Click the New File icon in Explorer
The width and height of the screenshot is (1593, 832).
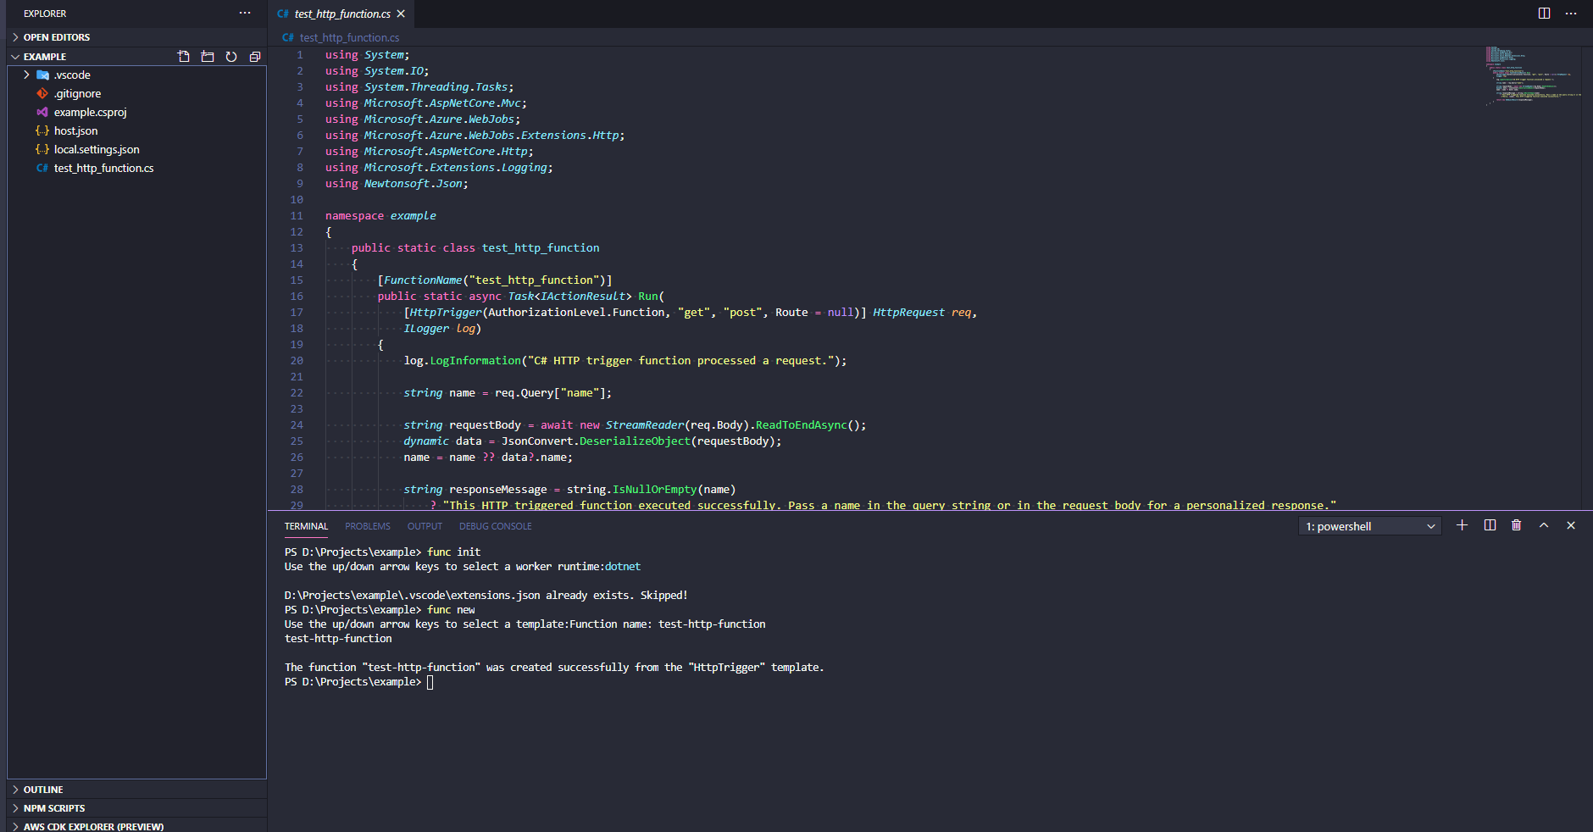[184, 57]
